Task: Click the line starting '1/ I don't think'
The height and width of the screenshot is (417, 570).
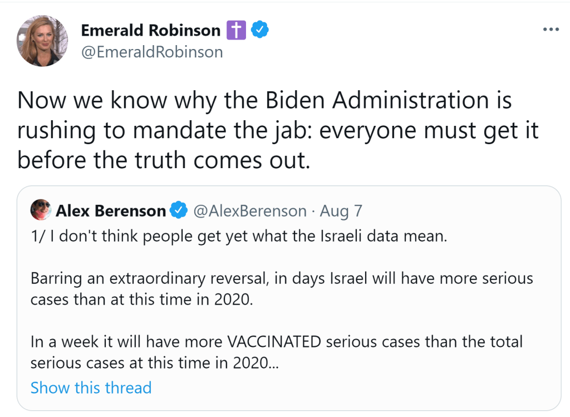Action: [239, 236]
